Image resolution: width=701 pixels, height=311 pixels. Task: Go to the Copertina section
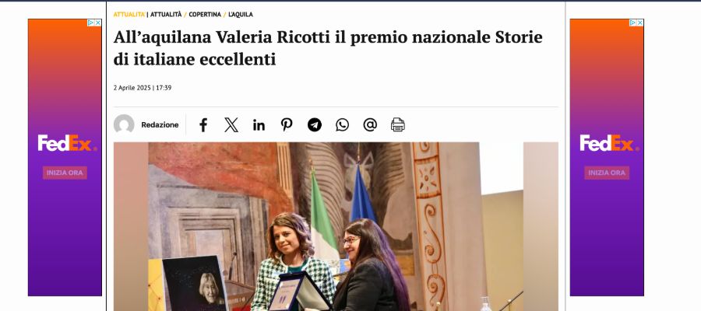pos(205,14)
